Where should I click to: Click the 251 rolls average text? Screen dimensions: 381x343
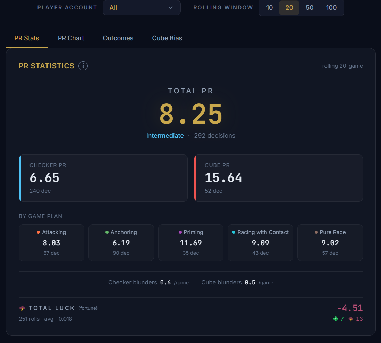coord(45,319)
